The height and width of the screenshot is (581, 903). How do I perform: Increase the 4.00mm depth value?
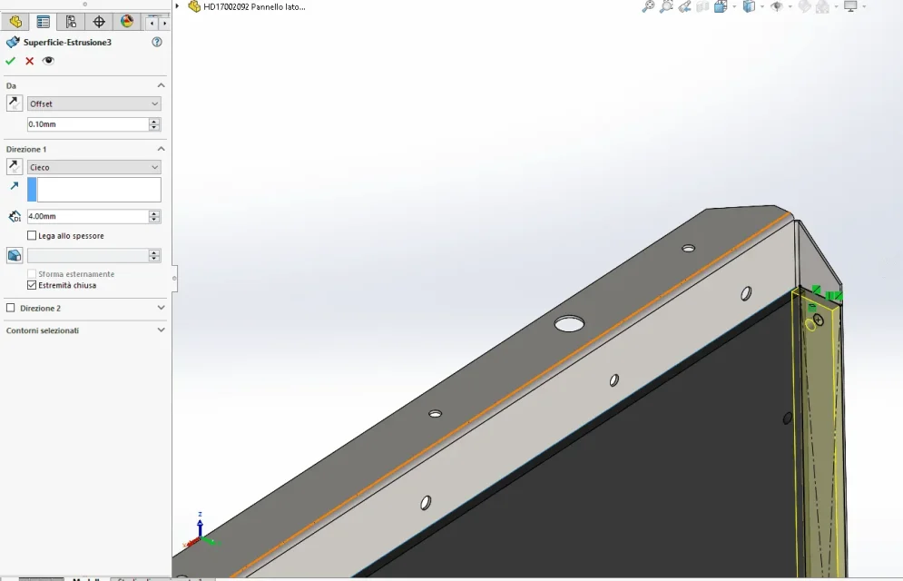pos(154,213)
